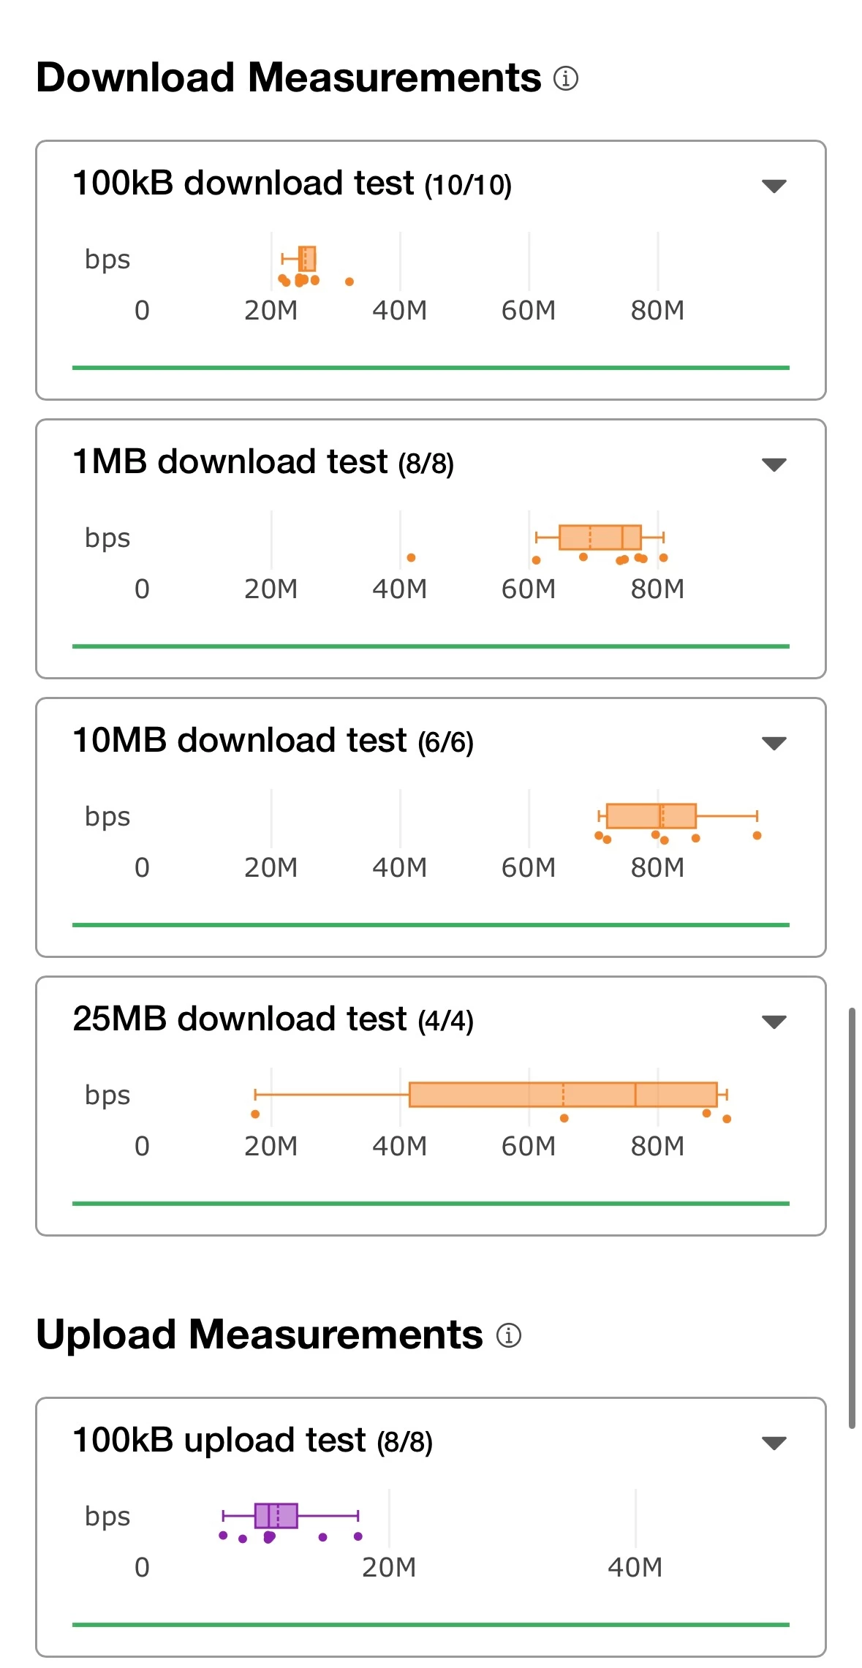The width and height of the screenshot is (862, 1668).
Task: Click the page's vertical scrollbar thumb
Action: (851, 1218)
